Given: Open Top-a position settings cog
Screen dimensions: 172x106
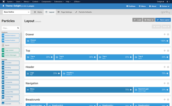Looking at the screenshot, I should 52,57.
